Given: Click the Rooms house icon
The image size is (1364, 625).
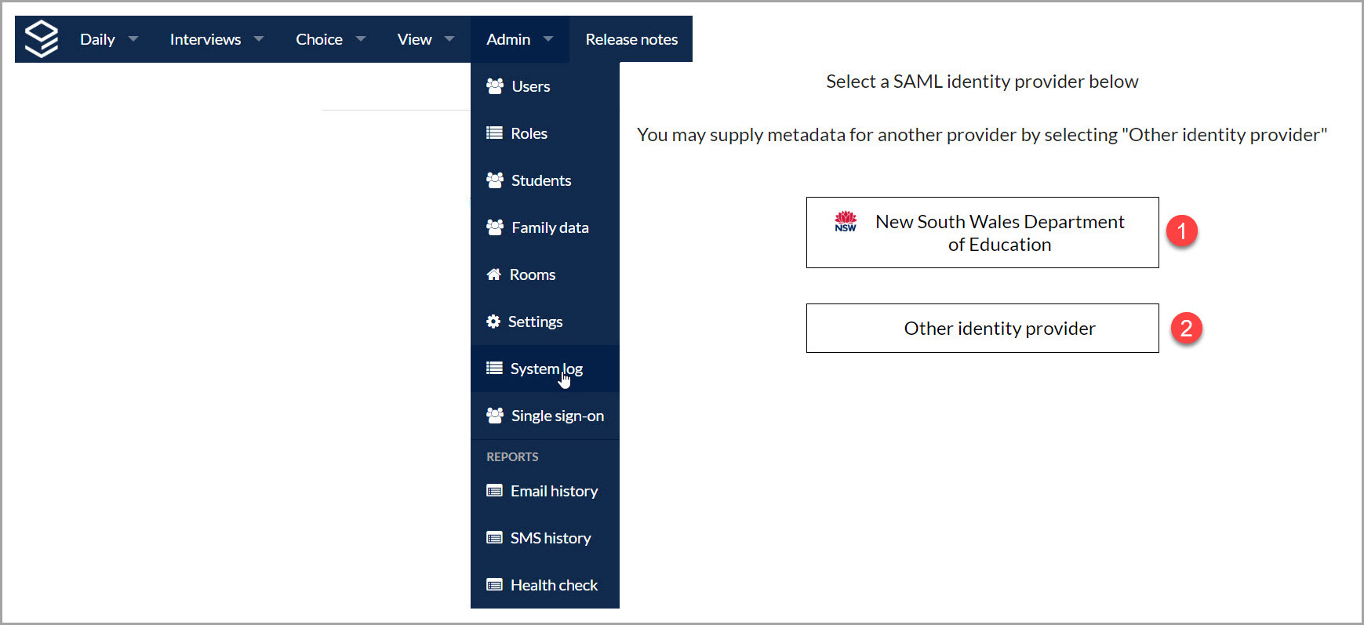Looking at the screenshot, I should pos(493,274).
